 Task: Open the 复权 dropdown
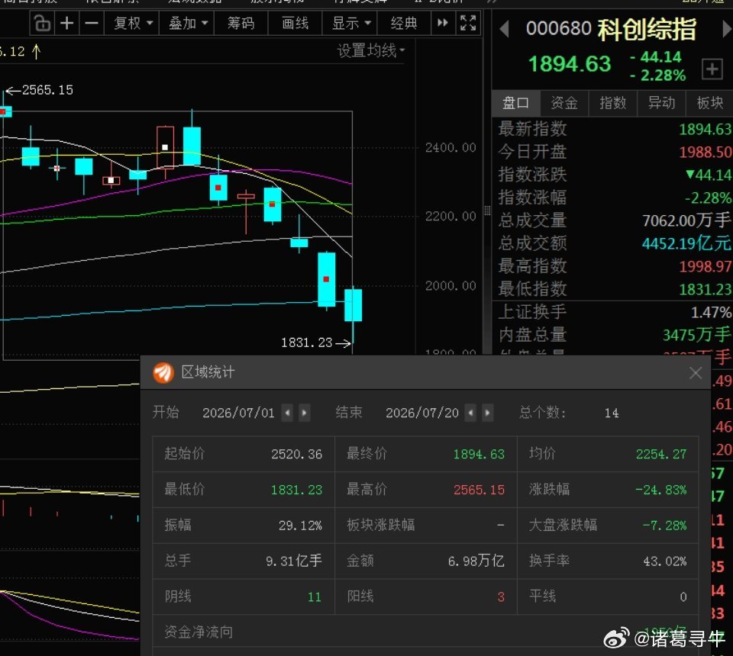[x=133, y=23]
